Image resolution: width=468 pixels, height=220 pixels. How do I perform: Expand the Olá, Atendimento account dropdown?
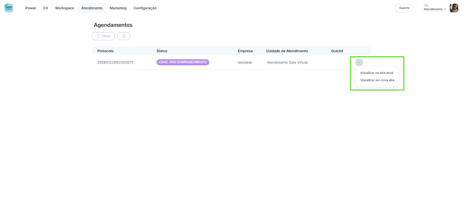pyautogui.click(x=435, y=9)
